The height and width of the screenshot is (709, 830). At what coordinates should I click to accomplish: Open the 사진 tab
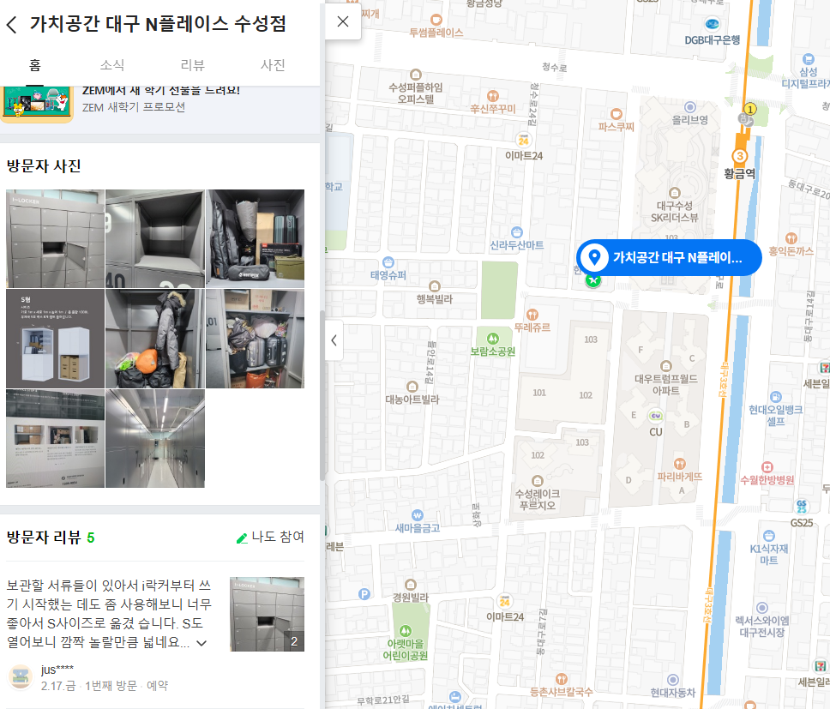pyautogui.click(x=274, y=65)
